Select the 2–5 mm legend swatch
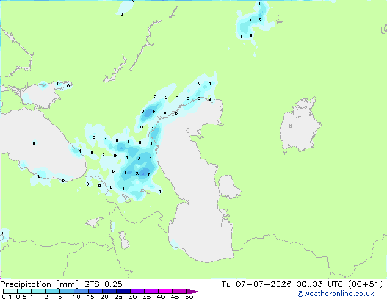Screen dimensions: 387x299 pyautogui.click(x=52, y=291)
